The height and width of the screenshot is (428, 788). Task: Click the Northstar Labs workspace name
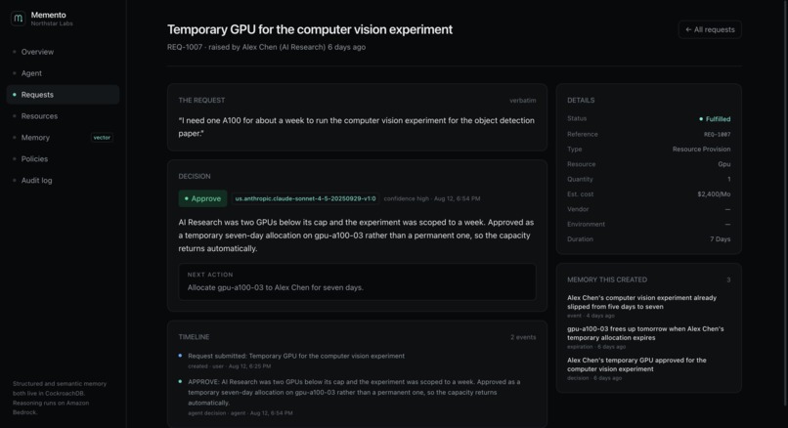tap(52, 23)
